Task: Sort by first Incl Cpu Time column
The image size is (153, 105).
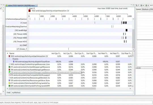Action: (56, 53)
